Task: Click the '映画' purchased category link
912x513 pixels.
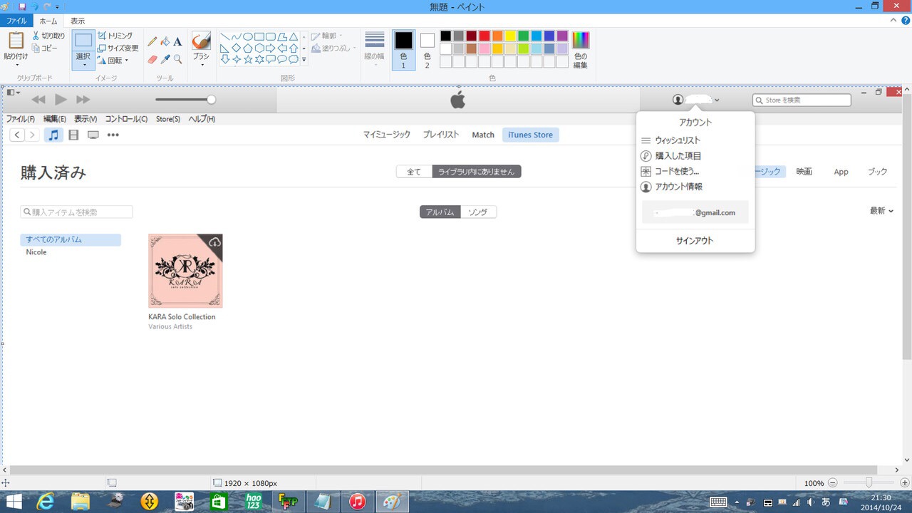Action: [804, 172]
